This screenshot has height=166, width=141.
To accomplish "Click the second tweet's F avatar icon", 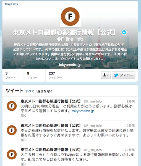I will (12, 130).
